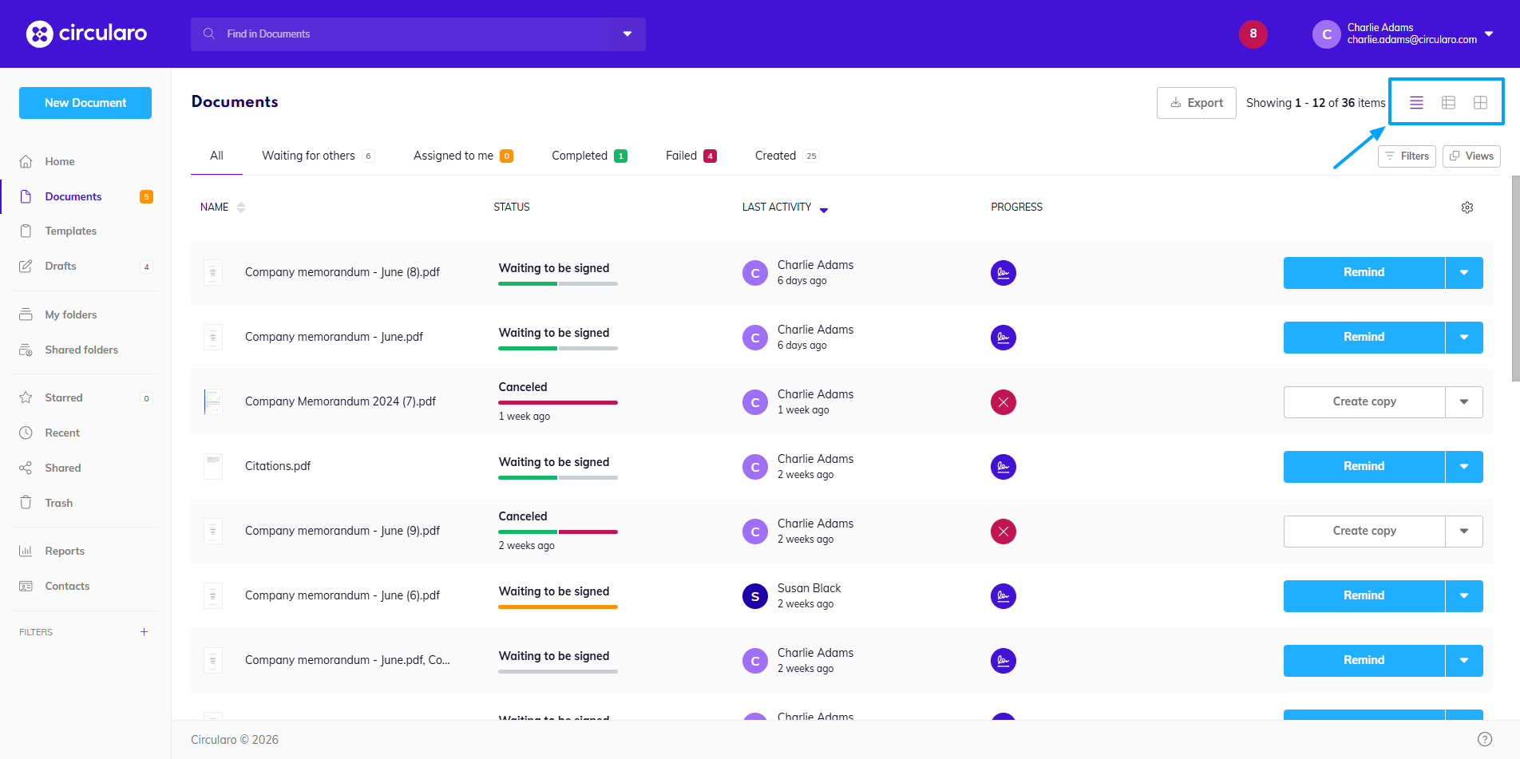Image resolution: width=1520 pixels, height=759 pixels.
Task: Click the canceled progress icon for Company Memorandum 2024 (7).pdf
Action: (x=1003, y=402)
